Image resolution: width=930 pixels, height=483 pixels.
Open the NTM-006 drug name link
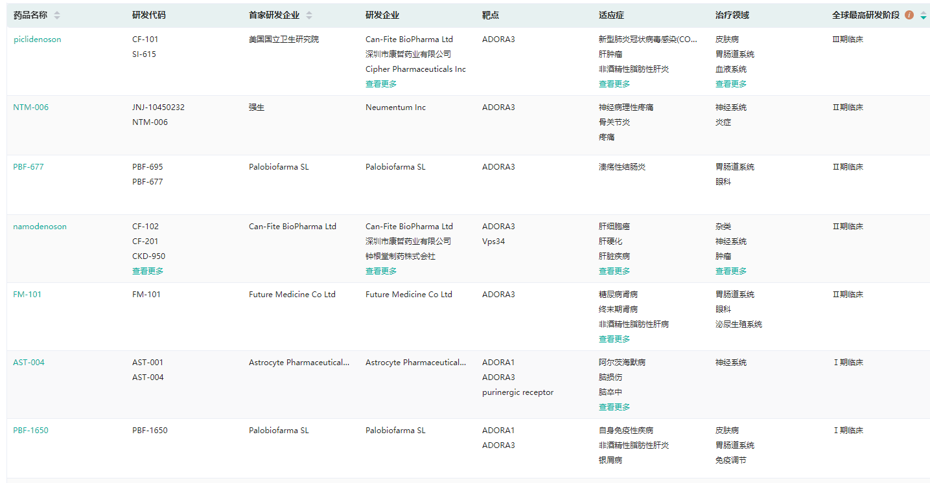(x=31, y=107)
